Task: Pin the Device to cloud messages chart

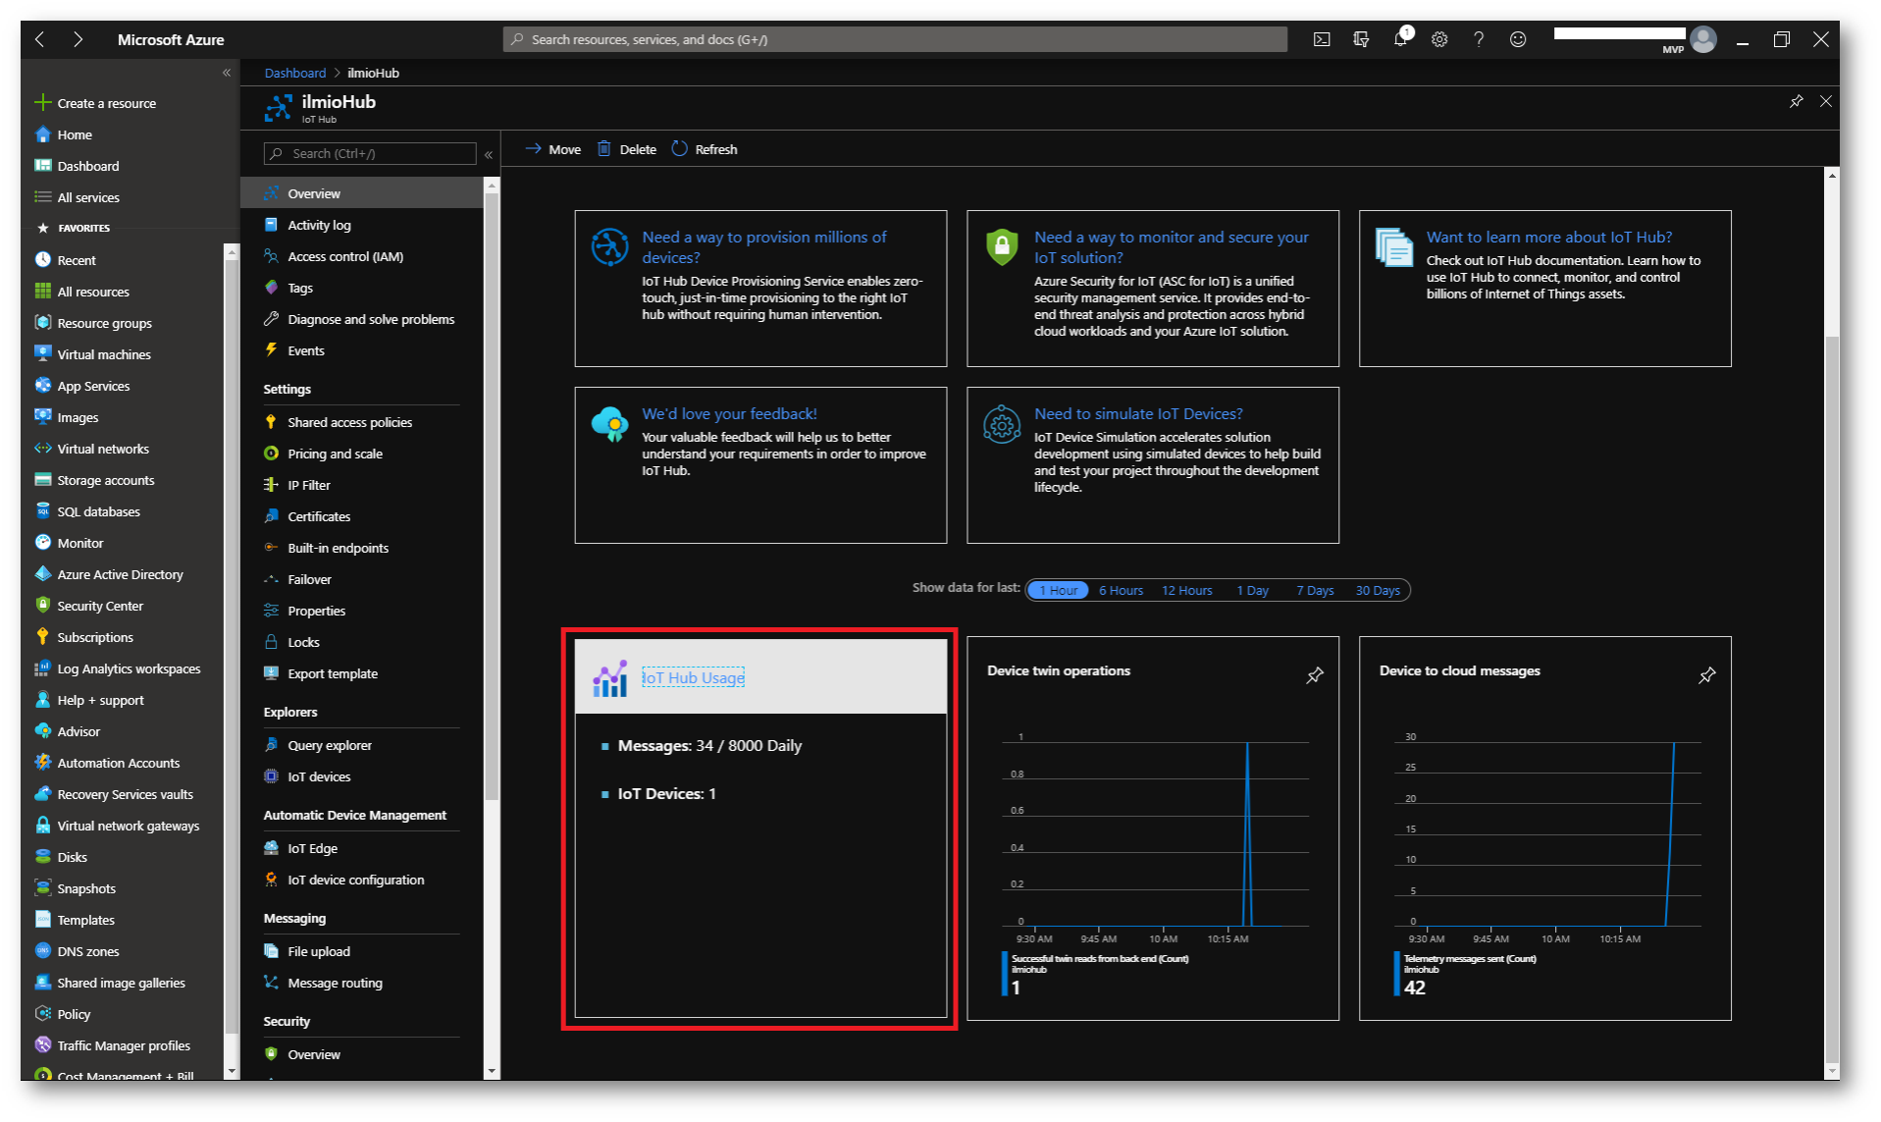Action: 1707,675
